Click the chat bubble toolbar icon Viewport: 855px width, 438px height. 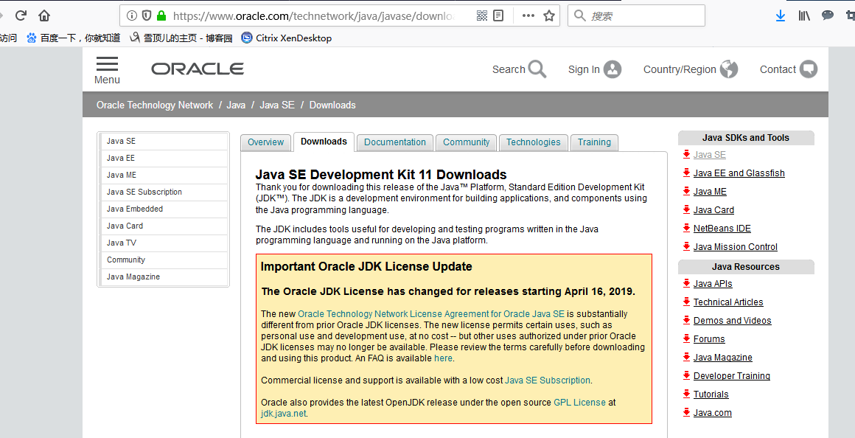828,15
